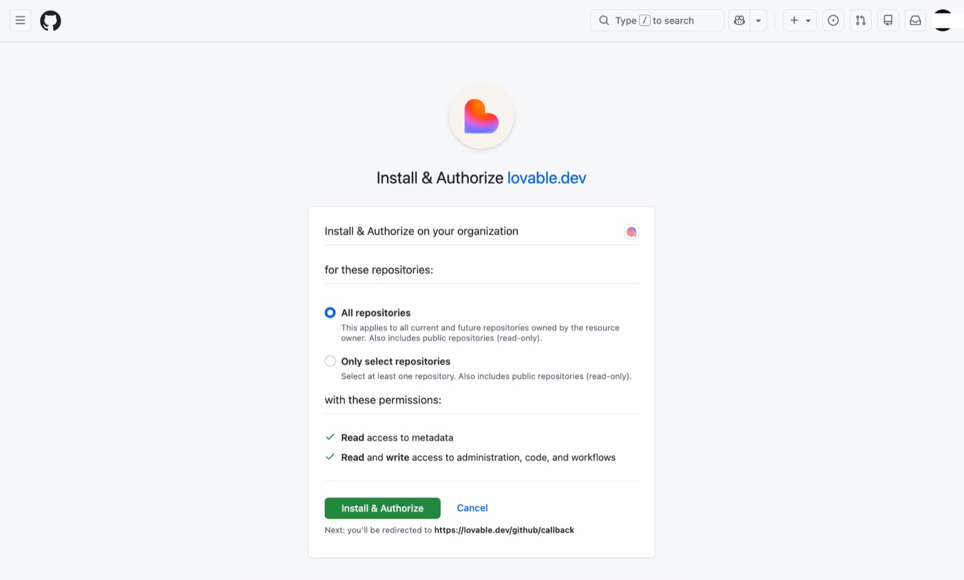Follow the lovable.dev title link
This screenshot has height=580, width=964.
point(547,178)
